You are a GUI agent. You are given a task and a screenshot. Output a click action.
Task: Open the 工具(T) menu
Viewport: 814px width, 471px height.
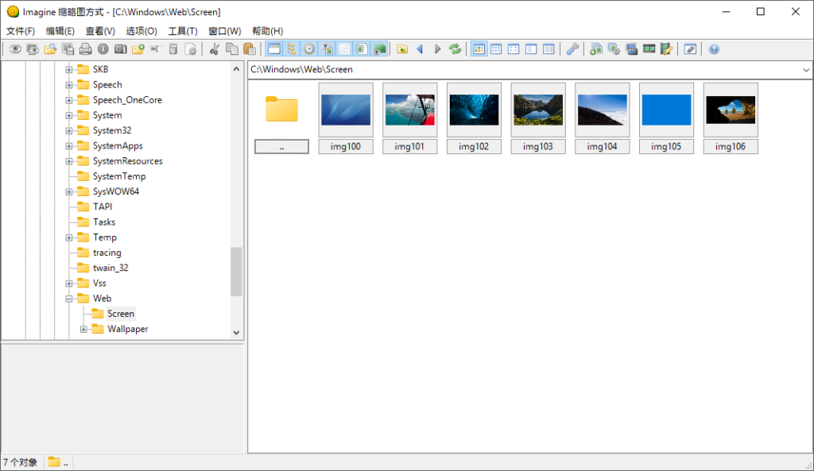182,31
